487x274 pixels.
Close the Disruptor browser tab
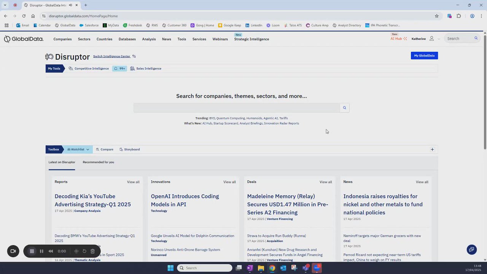76,5
